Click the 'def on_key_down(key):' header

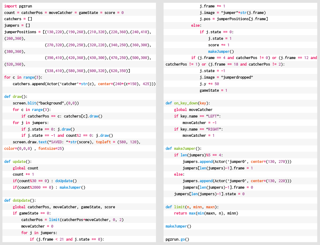tap(188, 103)
